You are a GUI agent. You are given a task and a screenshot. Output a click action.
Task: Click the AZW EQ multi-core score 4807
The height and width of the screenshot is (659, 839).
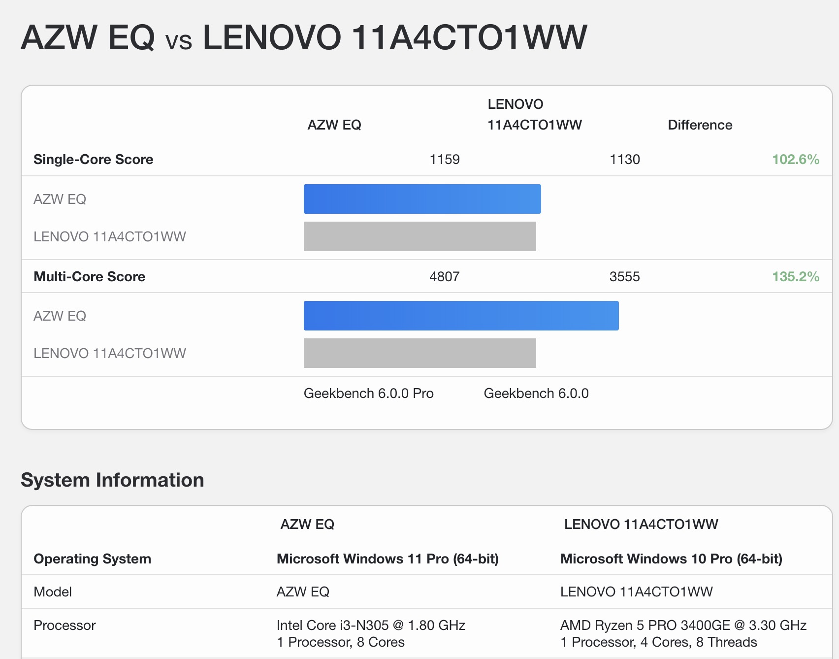[x=444, y=277]
